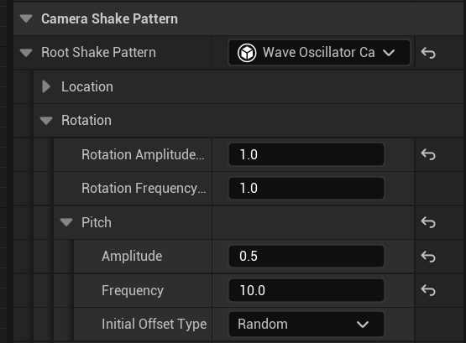Reset Pitch Frequency to default
This screenshot has width=466, height=343.
[428, 290]
